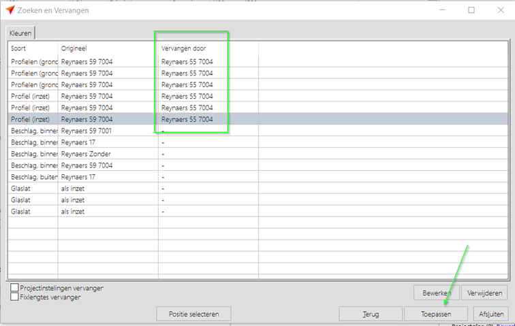Click the Origineel column header
Screen dimensions: 515x326
click(x=108, y=48)
